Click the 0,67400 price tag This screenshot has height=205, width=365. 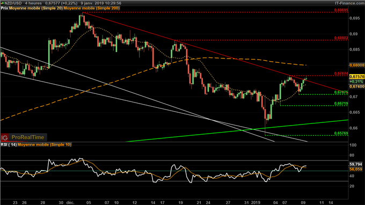tap(357, 86)
